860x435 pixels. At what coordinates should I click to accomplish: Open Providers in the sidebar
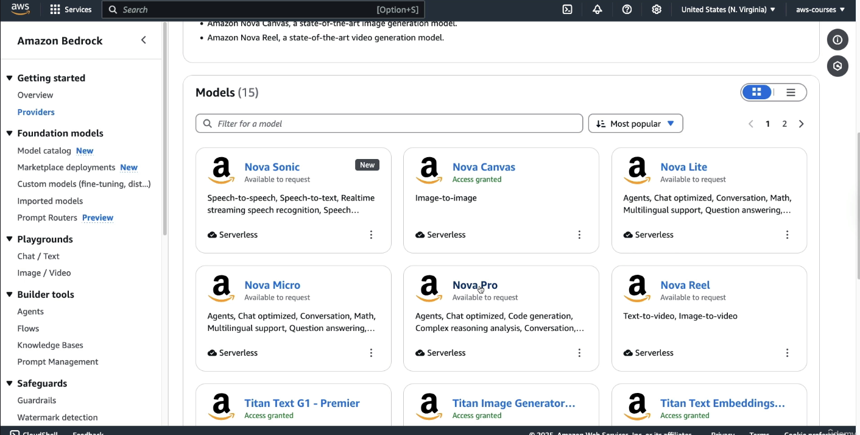click(36, 112)
